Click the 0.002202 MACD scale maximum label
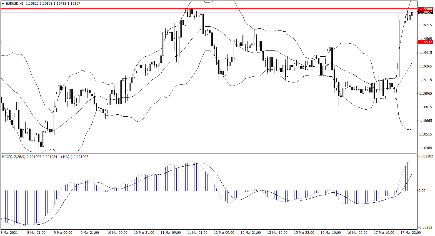 pos(426,156)
